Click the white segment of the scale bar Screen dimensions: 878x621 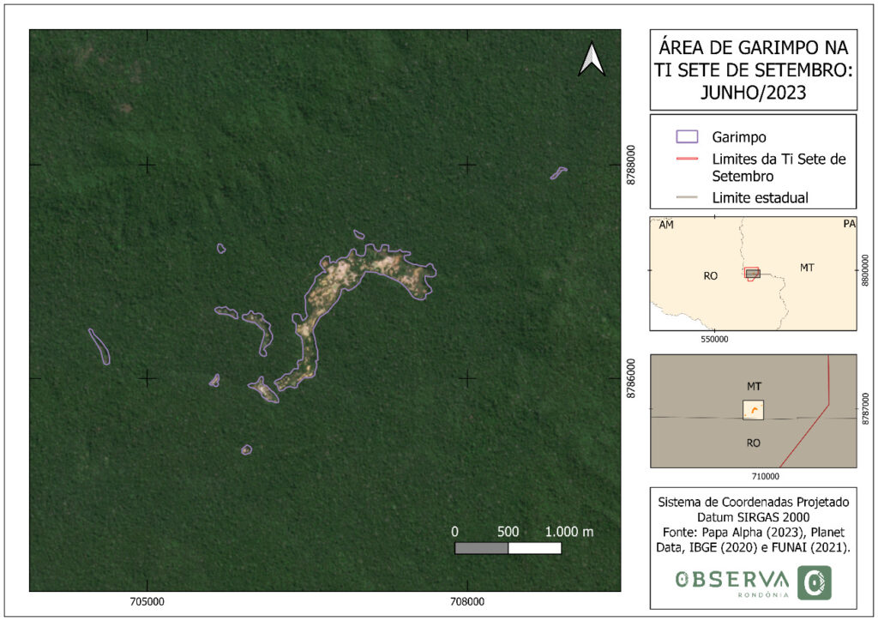(534, 548)
